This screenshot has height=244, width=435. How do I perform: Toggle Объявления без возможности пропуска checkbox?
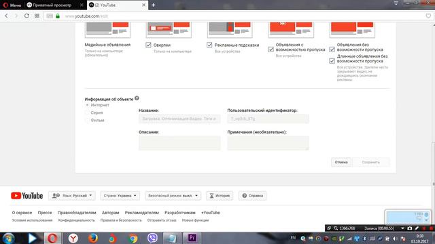[332, 49]
